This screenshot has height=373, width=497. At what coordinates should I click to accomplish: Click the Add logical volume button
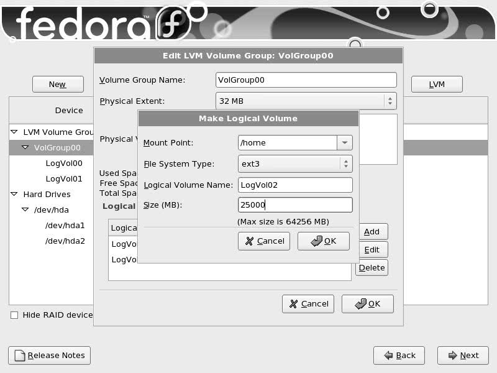tap(373, 232)
